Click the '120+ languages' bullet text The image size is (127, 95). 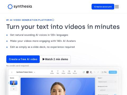[39, 35]
